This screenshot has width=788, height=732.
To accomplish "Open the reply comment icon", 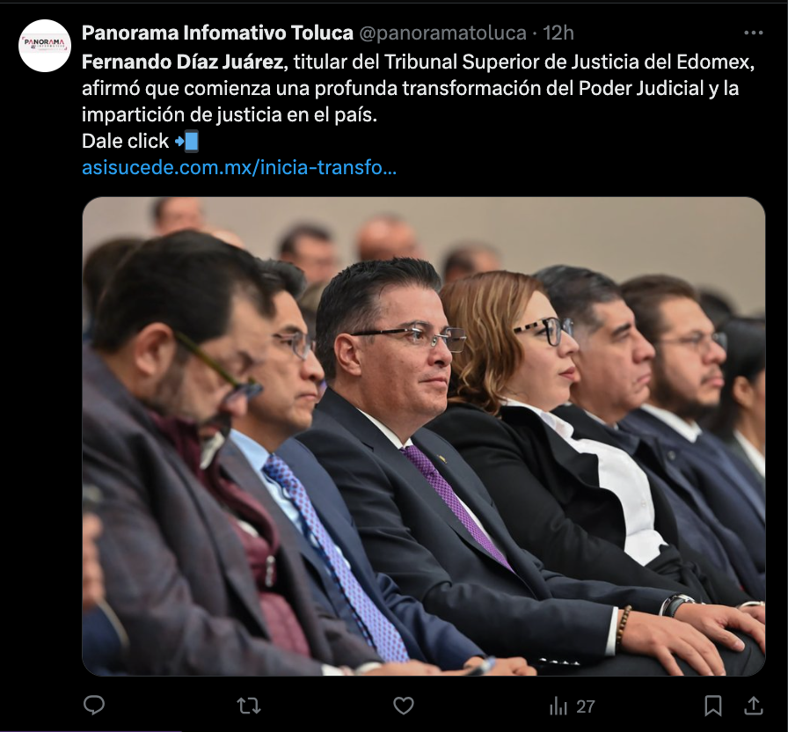I will (x=93, y=706).
